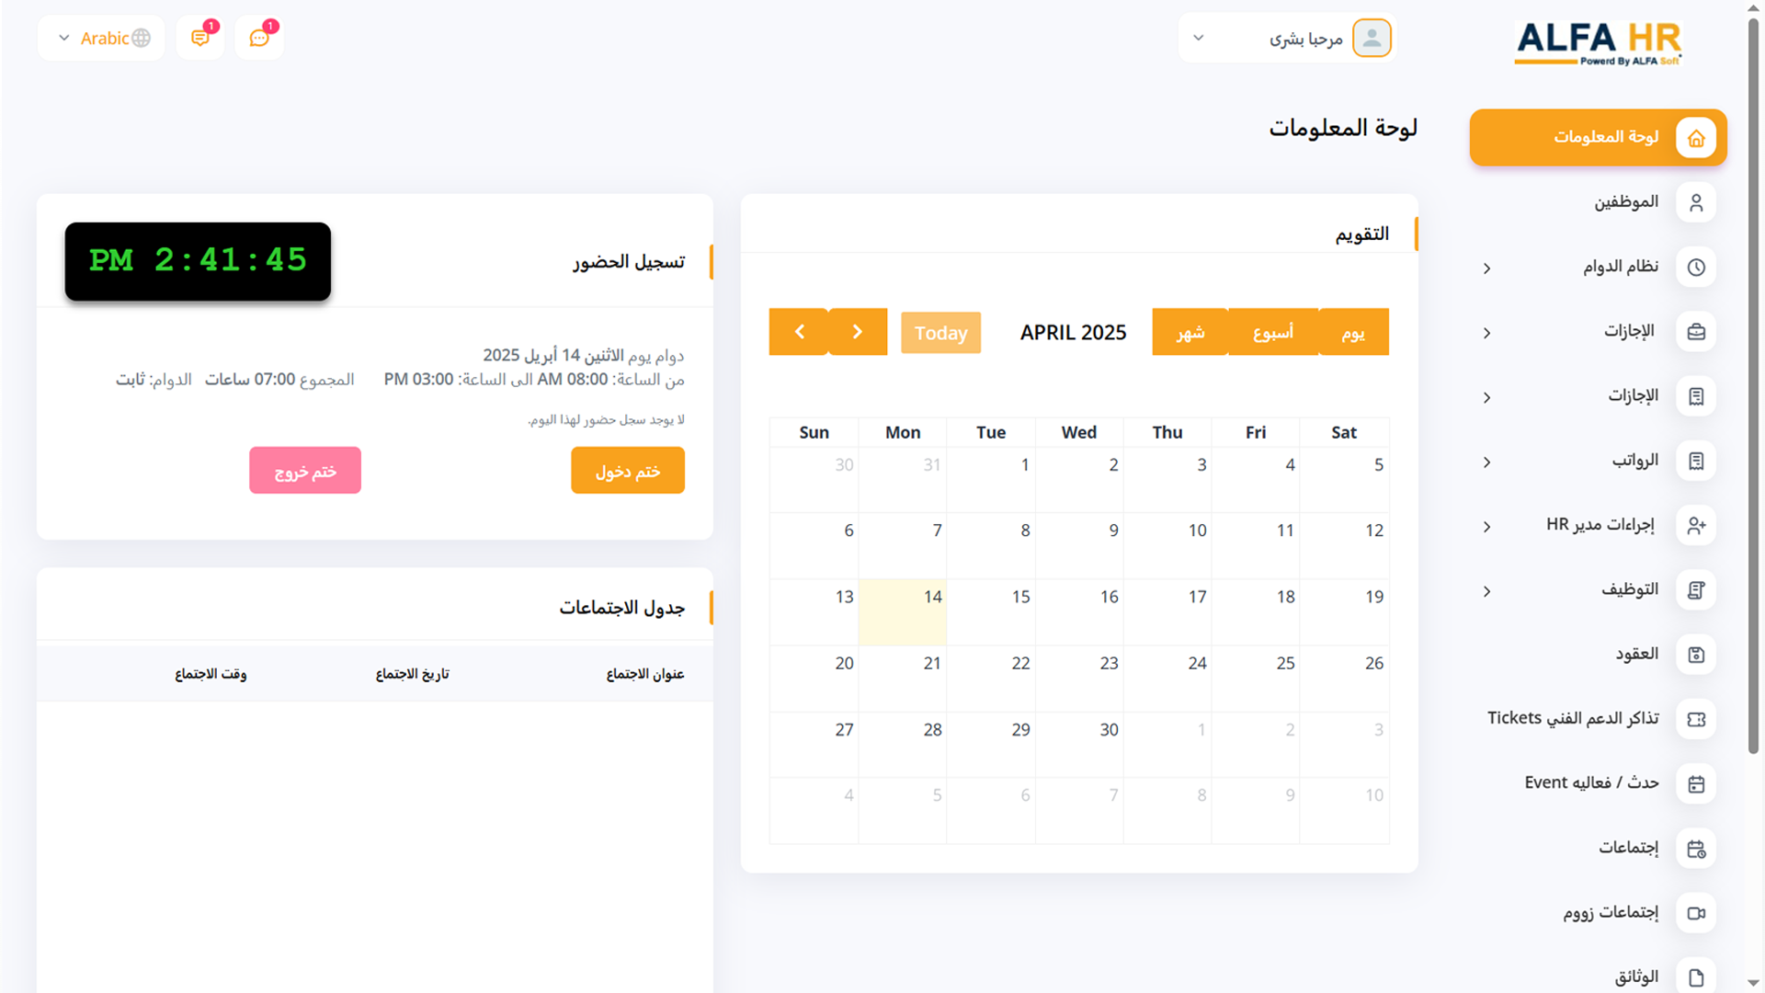Click the calendar icon for Event فعاليه

pyautogui.click(x=1696, y=784)
